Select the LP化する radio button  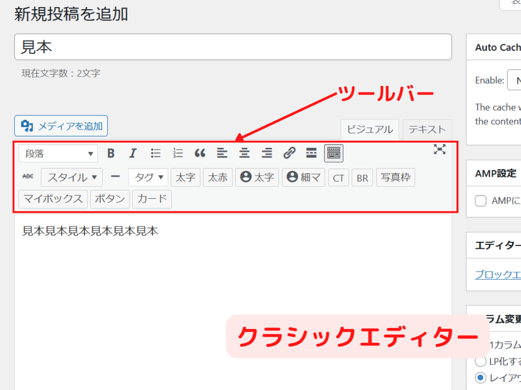pos(479,362)
